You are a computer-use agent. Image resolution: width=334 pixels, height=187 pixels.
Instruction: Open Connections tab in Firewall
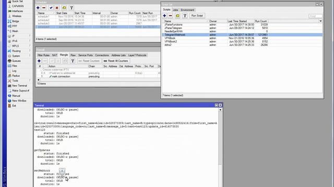click(102, 55)
